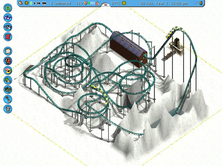Set game to normal play speed

pos(34,3)
